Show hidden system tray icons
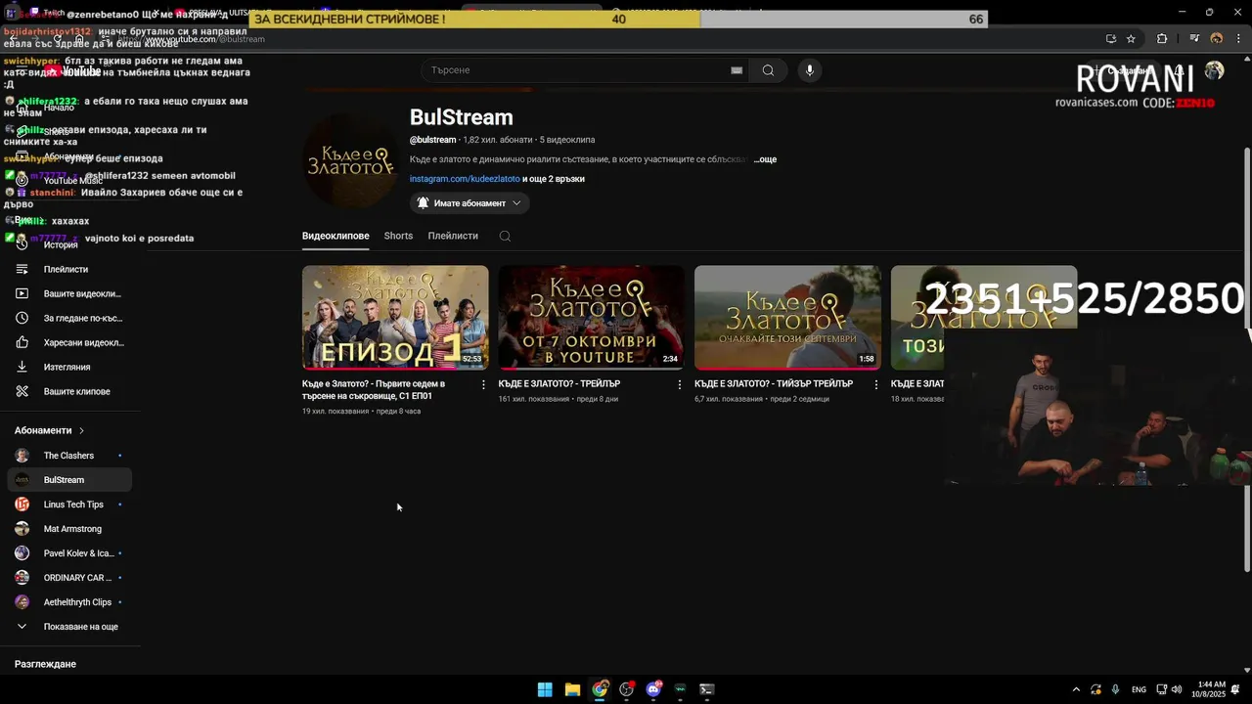Viewport: 1252px width, 704px height. point(1076,689)
